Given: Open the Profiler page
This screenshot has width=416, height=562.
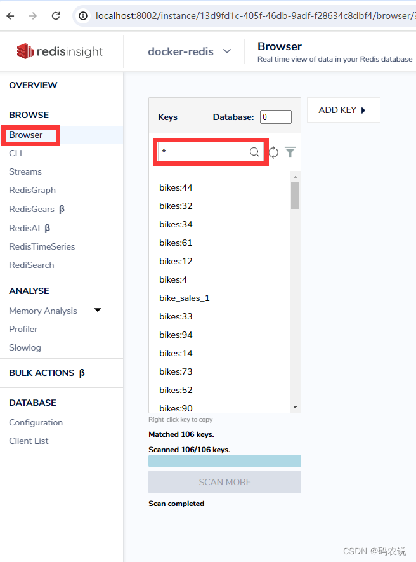Looking at the screenshot, I should (x=23, y=329).
